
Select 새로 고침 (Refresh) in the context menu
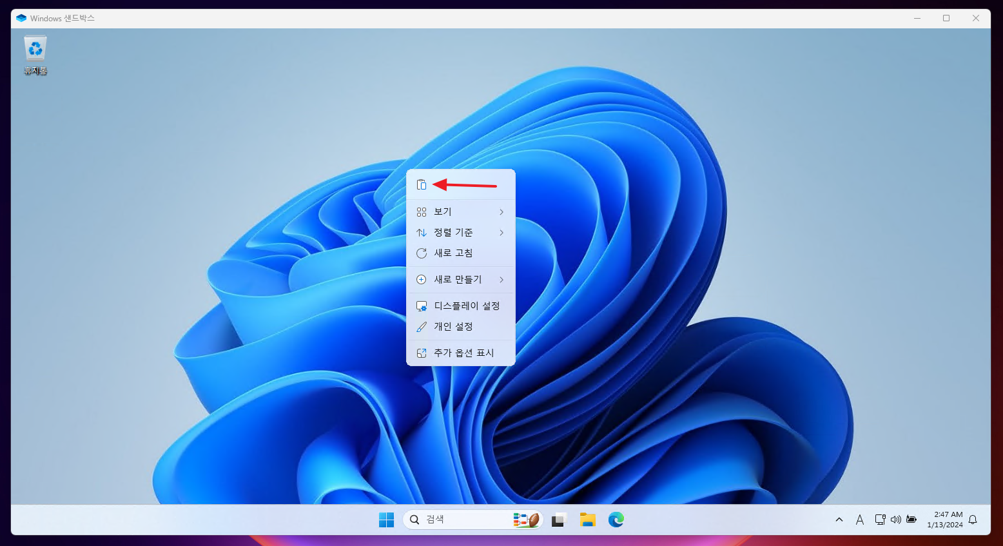tap(460, 253)
